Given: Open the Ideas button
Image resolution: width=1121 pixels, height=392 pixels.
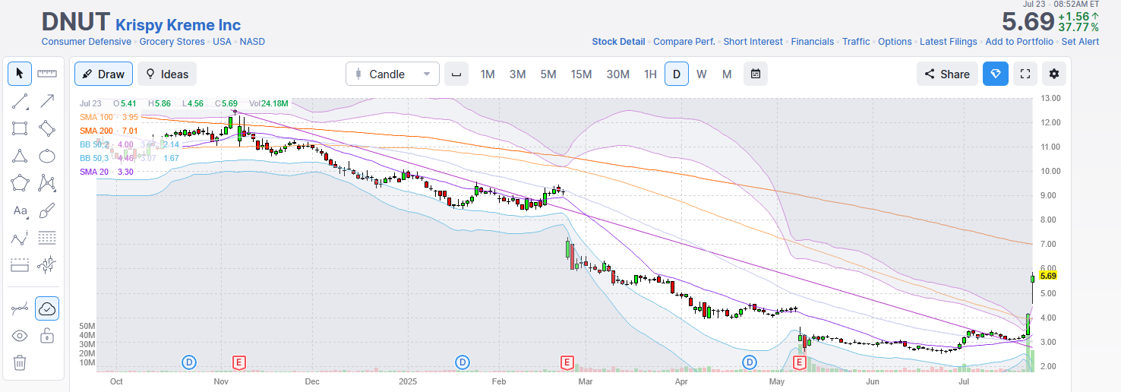Looking at the screenshot, I should click(x=167, y=74).
